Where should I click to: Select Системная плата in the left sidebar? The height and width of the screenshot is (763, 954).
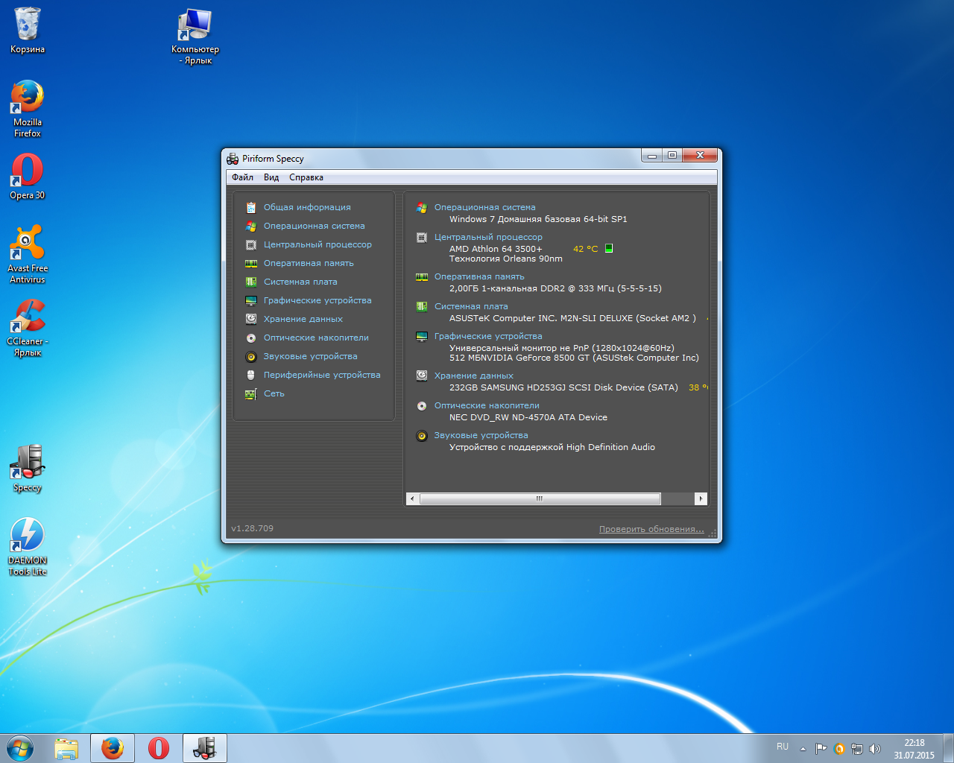[x=300, y=282]
